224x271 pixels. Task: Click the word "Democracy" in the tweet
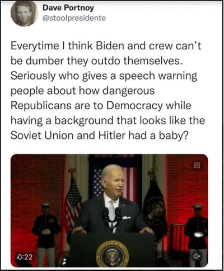134,106
